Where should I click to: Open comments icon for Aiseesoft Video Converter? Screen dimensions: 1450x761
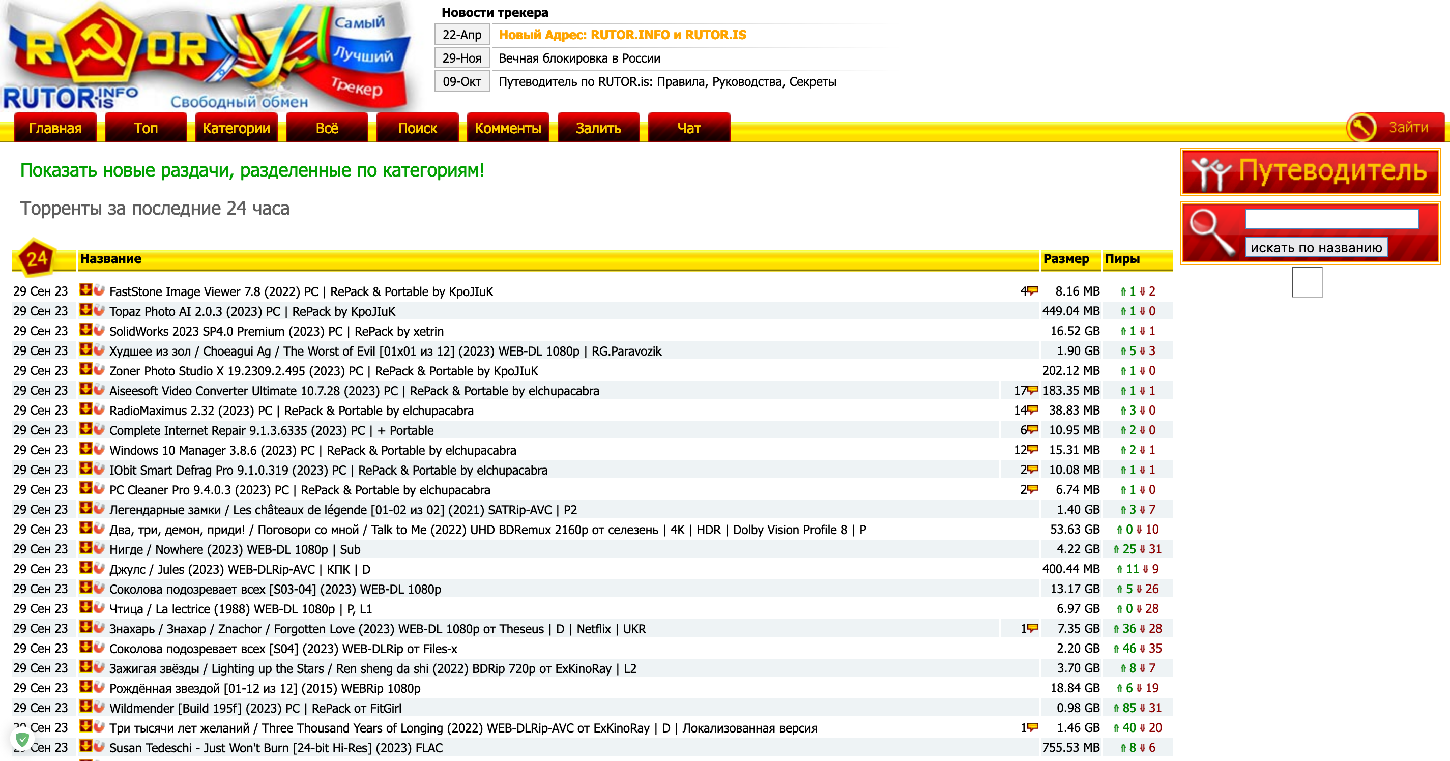click(x=1033, y=390)
